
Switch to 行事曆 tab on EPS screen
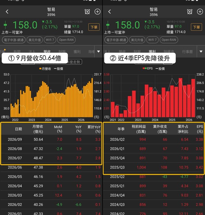[x=187, y=52]
